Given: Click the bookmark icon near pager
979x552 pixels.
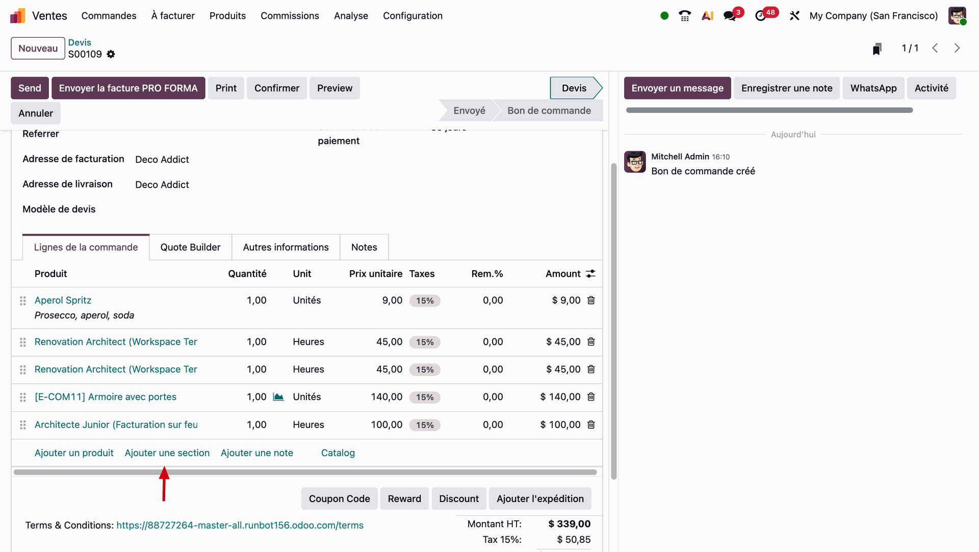Looking at the screenshot, I should [877, 48].
